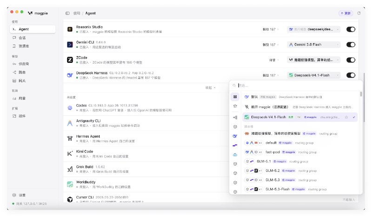Filter by purple bars provider icon in picker
Screen dimensions: 372x217
pos(235,145)
